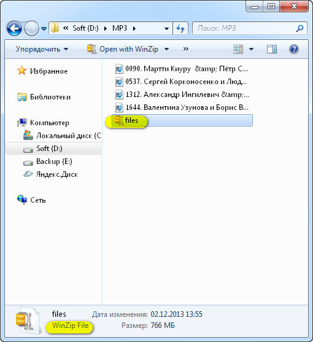
Task: Open the recent pages dropdown arrow
Action: [x=44, y=29]
